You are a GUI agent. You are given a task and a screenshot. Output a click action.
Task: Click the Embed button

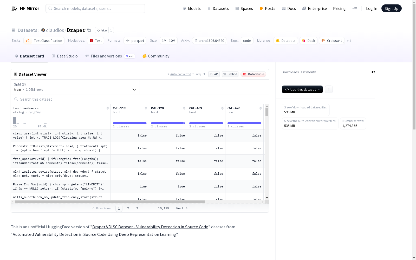230,74
